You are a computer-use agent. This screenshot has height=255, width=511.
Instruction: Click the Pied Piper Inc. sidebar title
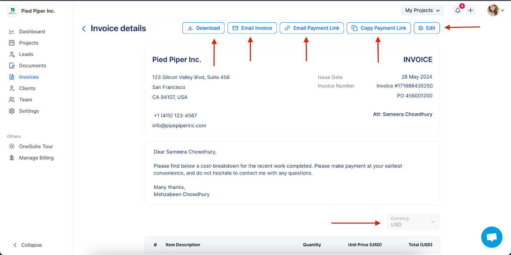click(x=38, y=11)
